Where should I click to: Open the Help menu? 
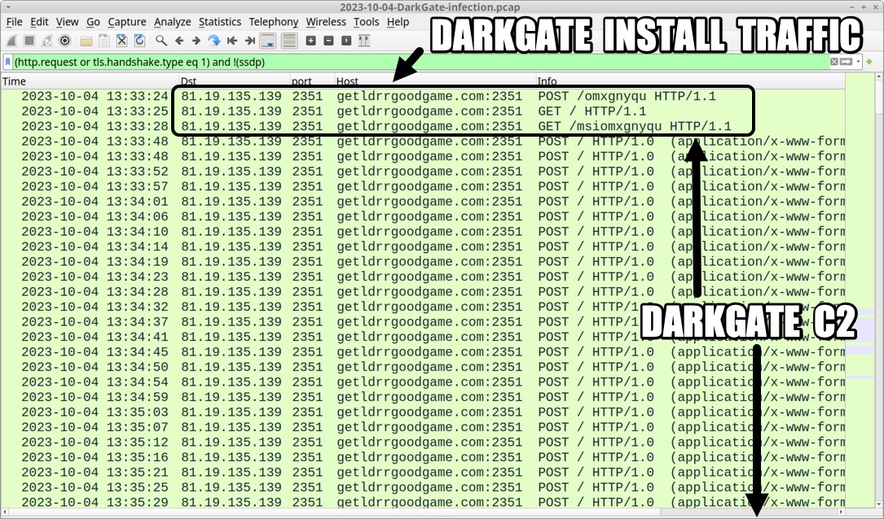[x=398, y=22]
